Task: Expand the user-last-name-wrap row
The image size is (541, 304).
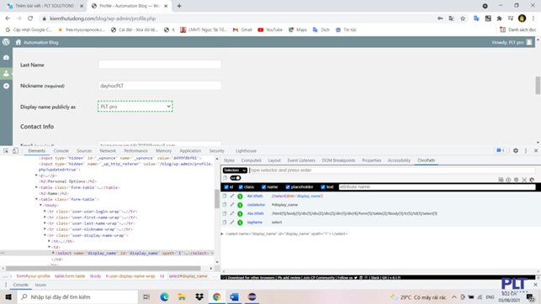Action: click(45, 223)
